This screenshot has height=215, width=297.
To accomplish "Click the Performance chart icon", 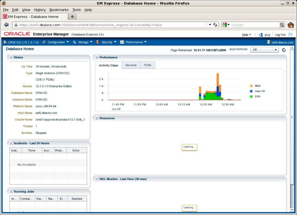I will (122, 42).
